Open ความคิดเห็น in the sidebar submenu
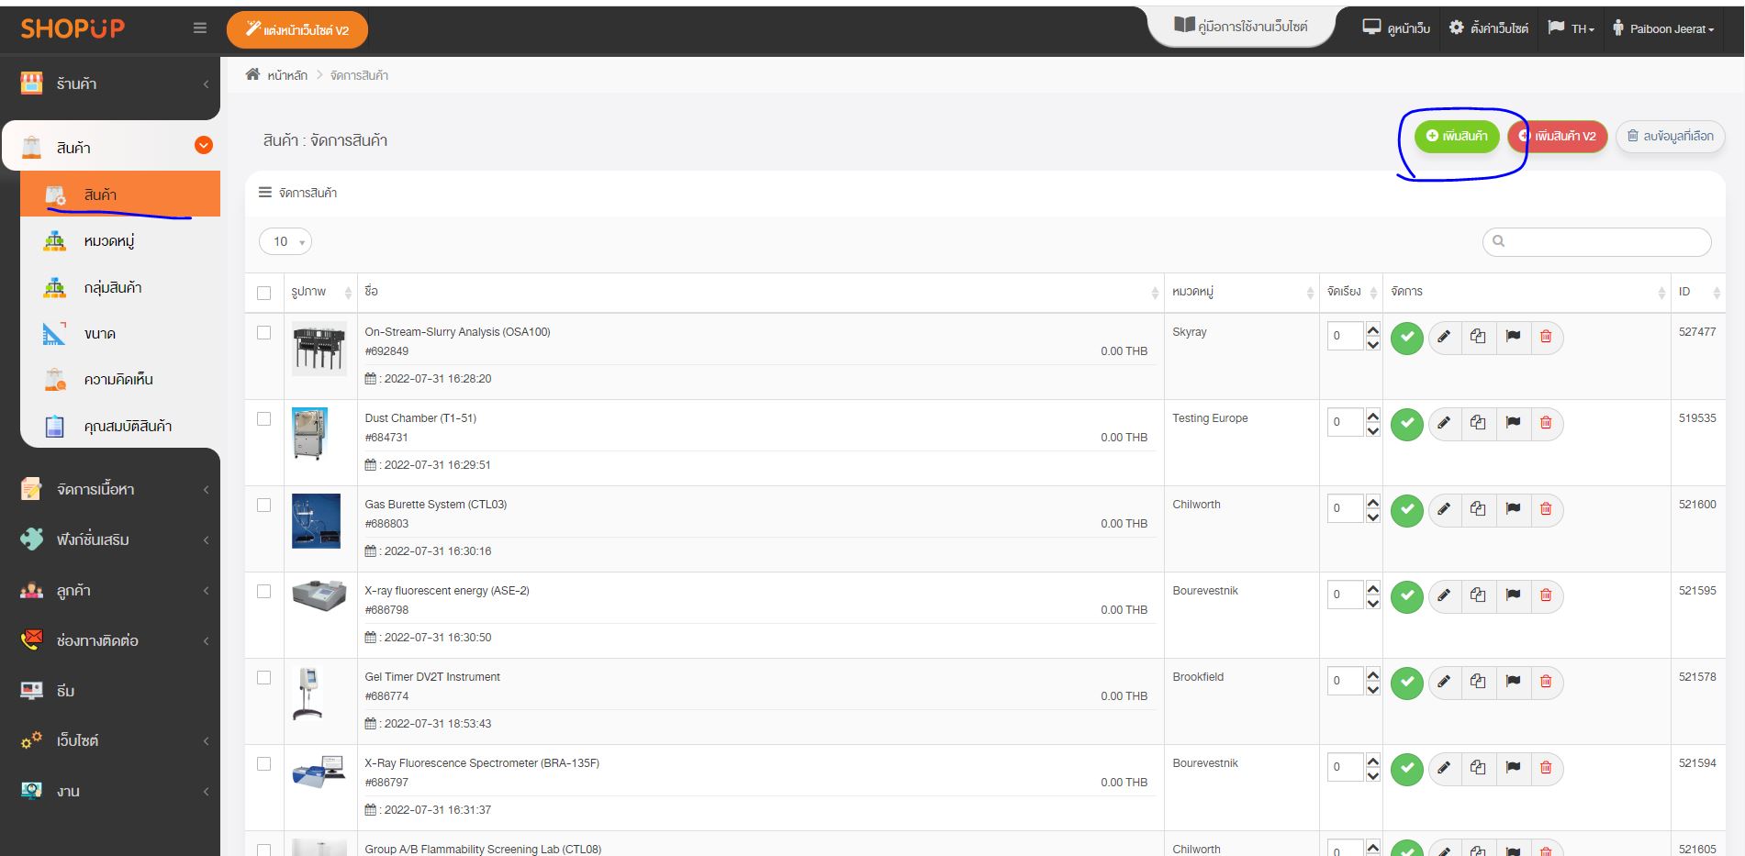1745x856 pixels. pos(120,380)
